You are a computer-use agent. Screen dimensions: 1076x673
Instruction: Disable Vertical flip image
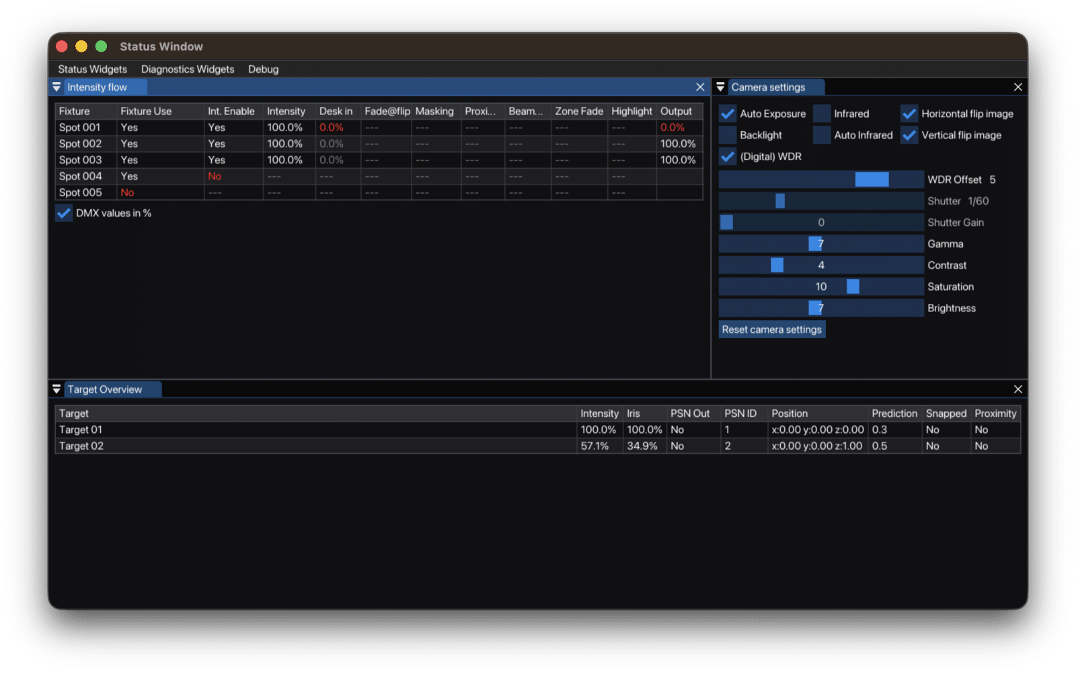point(909,135)
